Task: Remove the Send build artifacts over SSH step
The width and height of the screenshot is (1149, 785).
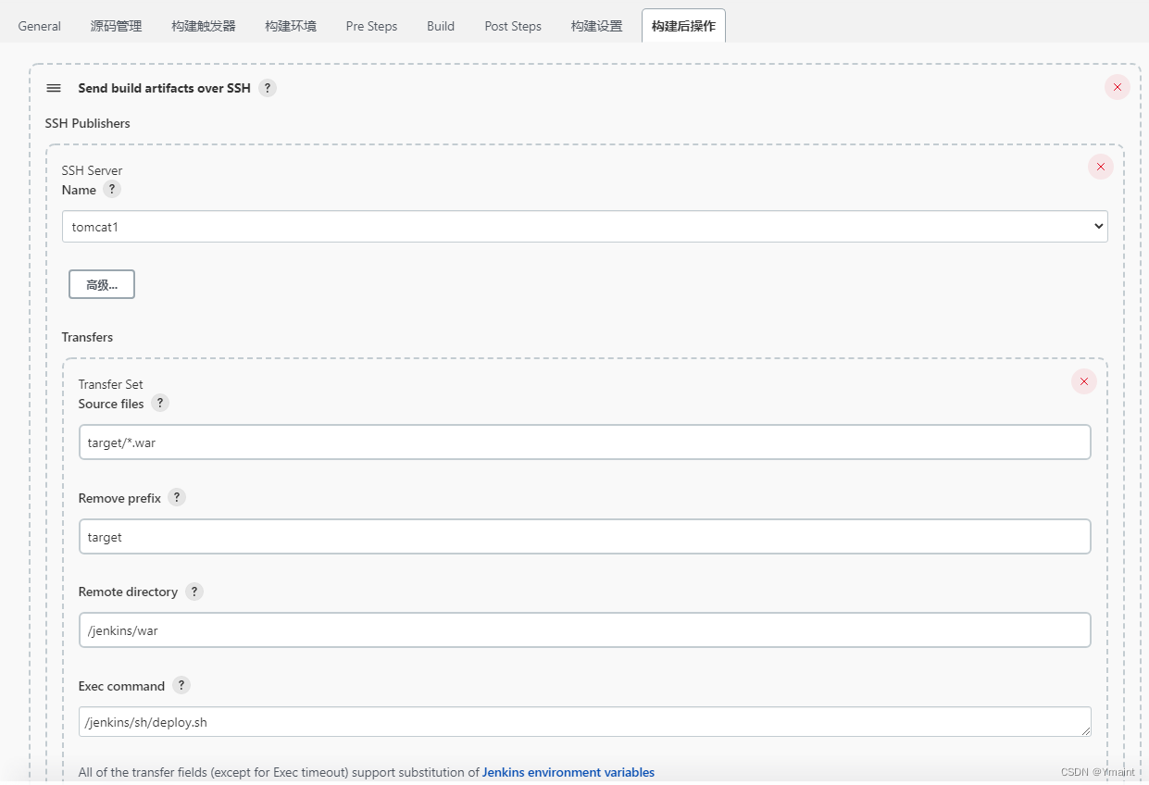Action: point(1118,87)
